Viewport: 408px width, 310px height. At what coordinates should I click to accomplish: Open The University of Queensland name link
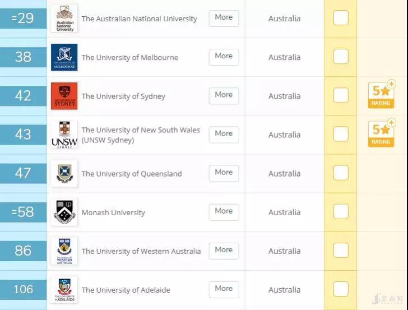[x=132, y=174]
